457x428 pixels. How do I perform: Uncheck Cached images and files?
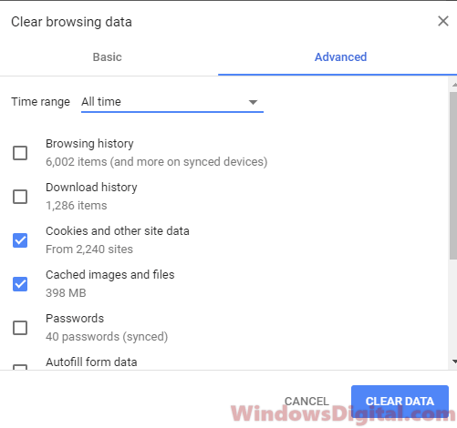pyautogui.click(x=20, y=284)
